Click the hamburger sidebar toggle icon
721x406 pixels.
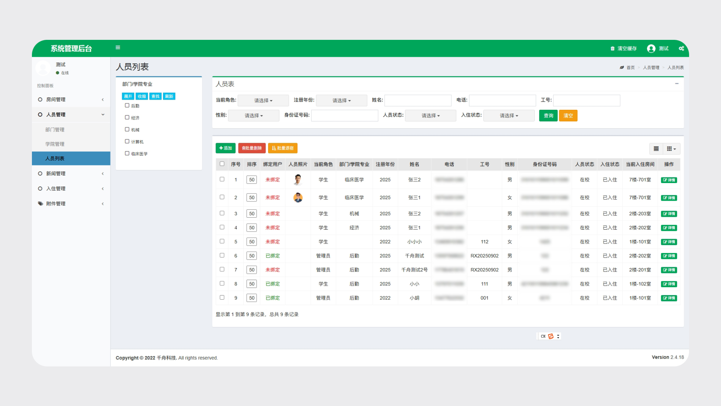click(x=118, y=48)
